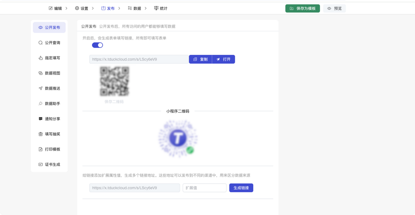Copy the form link with 复制
Image resolution: width=415 pixels, height=215 pixels.
coord(200,59)
